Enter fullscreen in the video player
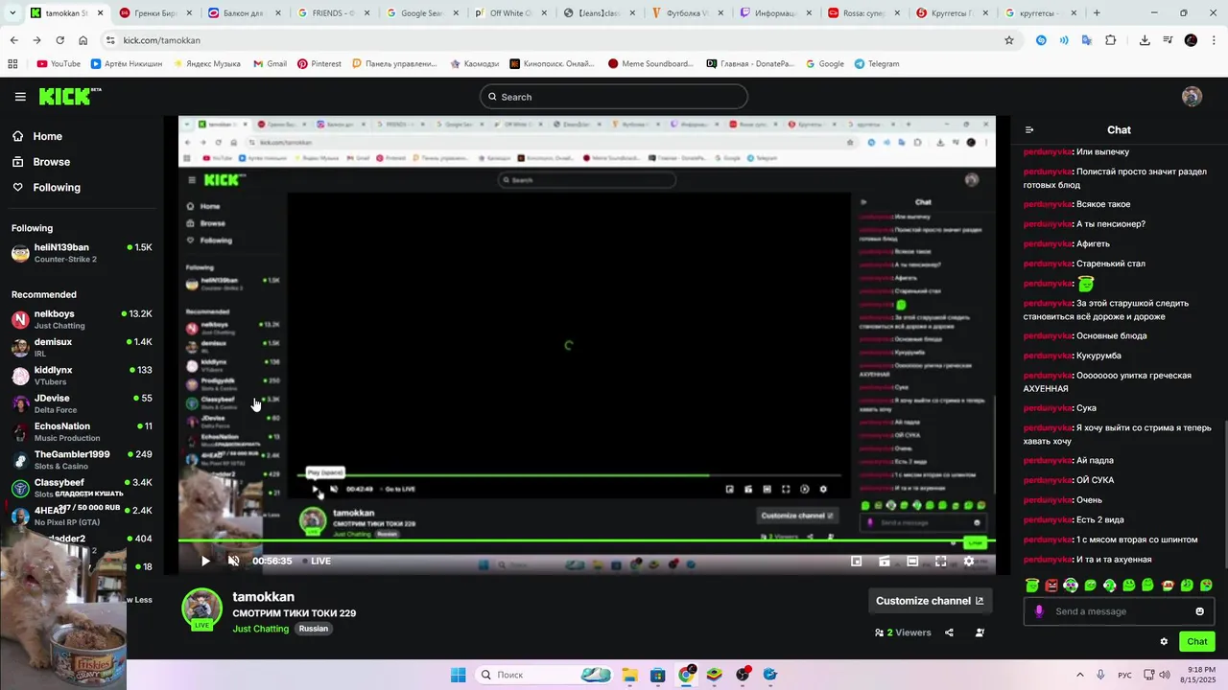 (940, 561)
